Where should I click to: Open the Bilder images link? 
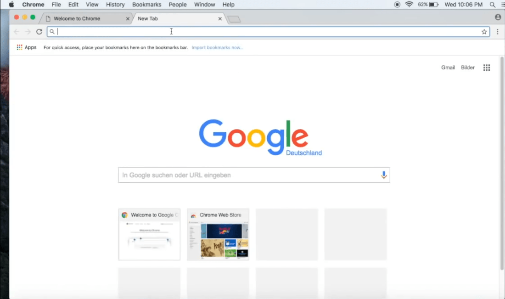(x=468, y=68)
